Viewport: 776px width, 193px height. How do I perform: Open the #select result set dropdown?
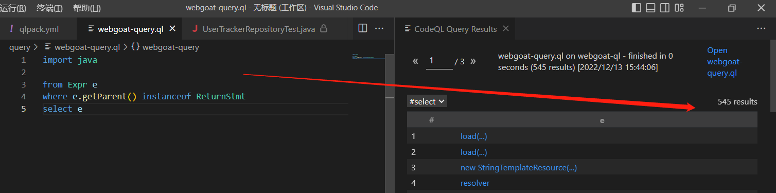pos(427,101)
